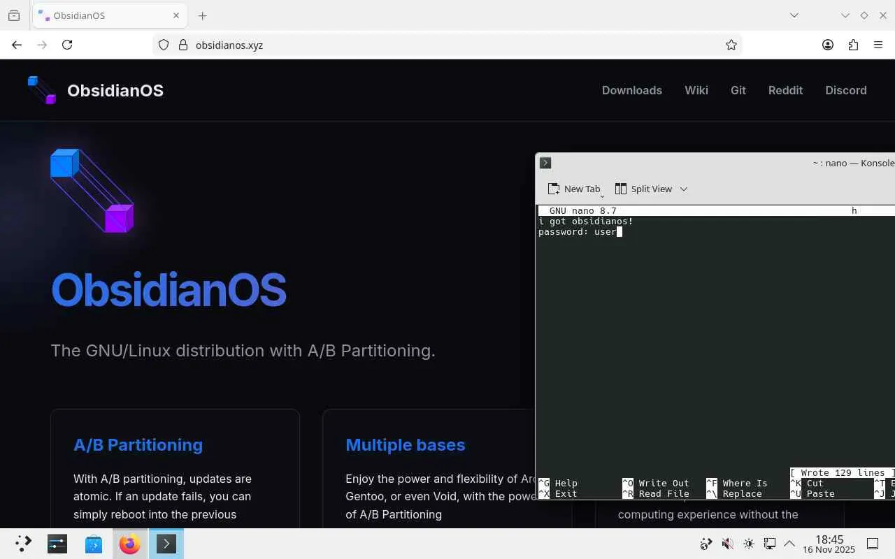895x559 pixels.
Task: Click the '^F Where Is' nano shortcut
Action: point(737,484)
